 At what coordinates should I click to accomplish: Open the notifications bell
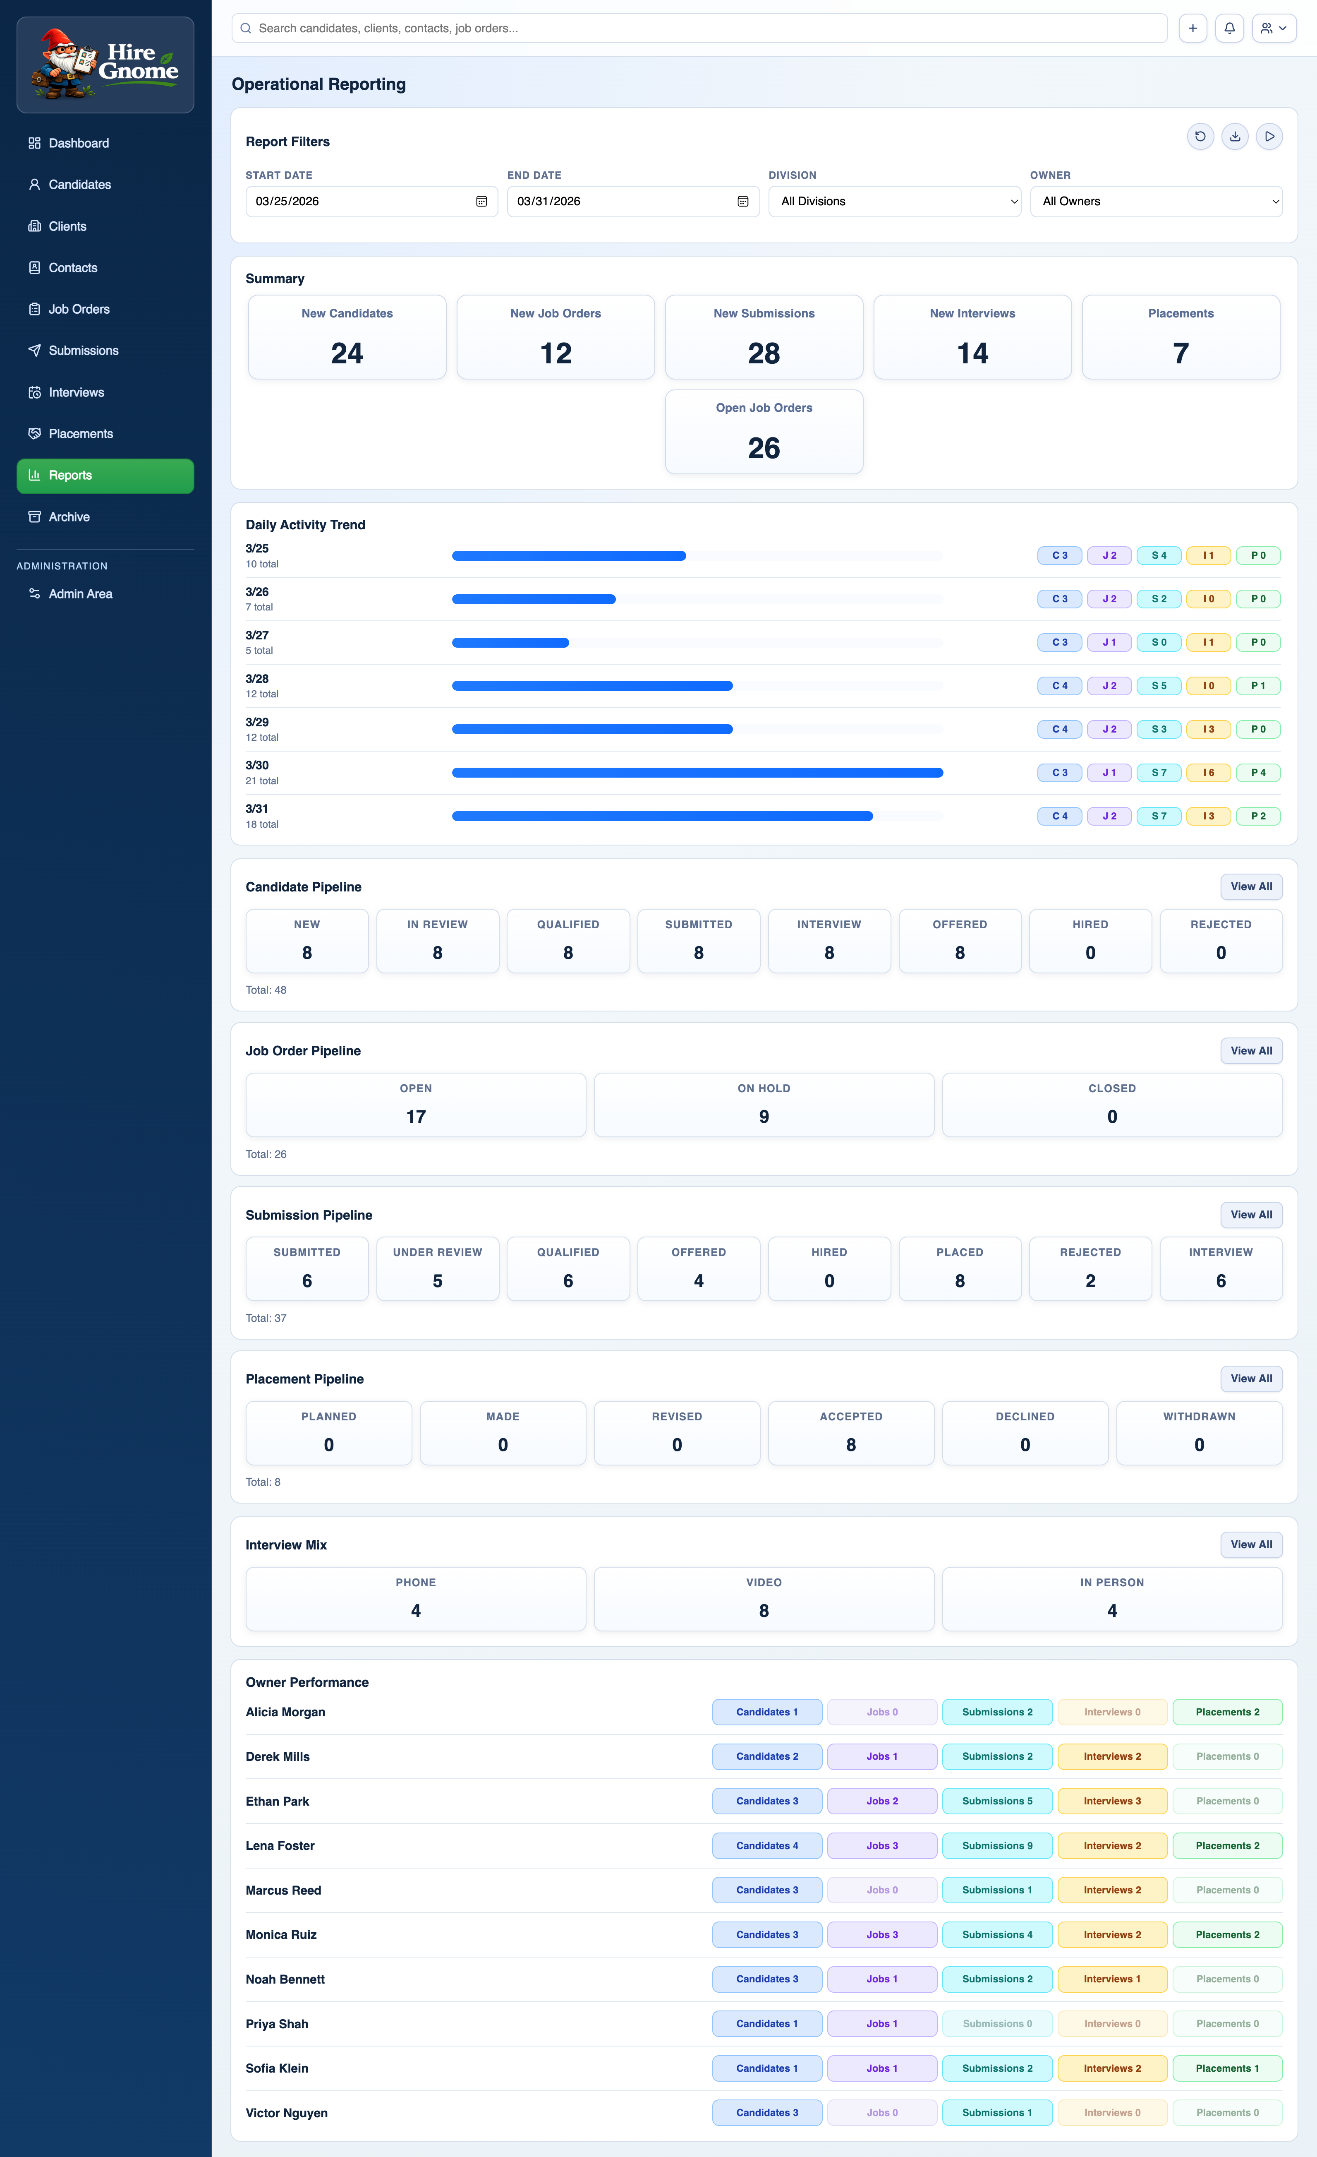1228,28
